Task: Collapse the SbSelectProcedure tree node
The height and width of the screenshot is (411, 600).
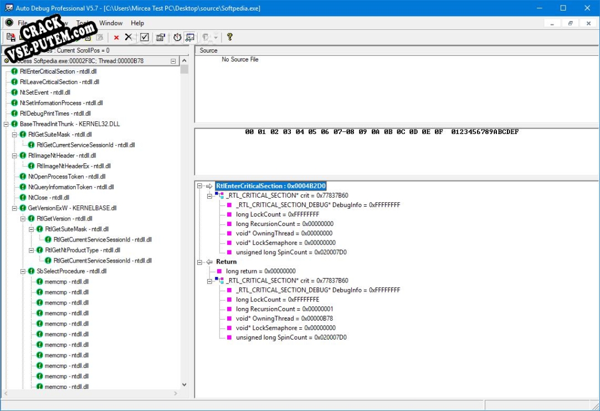Action: tap(23, 271)
